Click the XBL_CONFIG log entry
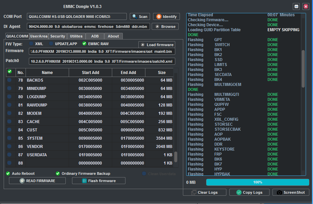Viewport: 313px width, 204px height. pyautogui.click(x=226, y=119)
